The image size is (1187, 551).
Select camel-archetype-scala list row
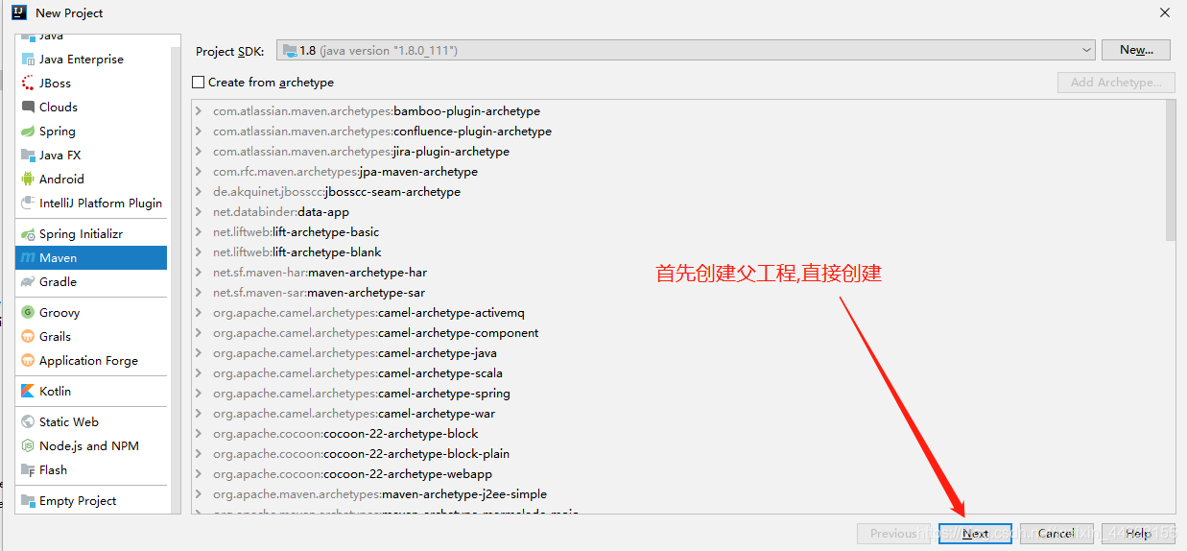pos(677,373)
